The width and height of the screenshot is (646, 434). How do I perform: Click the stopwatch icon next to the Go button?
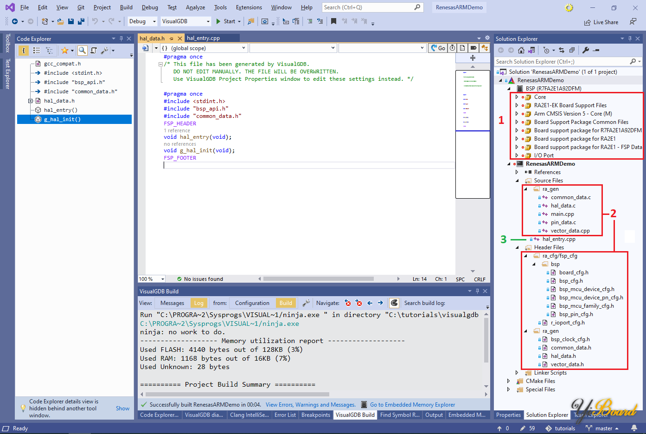(453, 48)
